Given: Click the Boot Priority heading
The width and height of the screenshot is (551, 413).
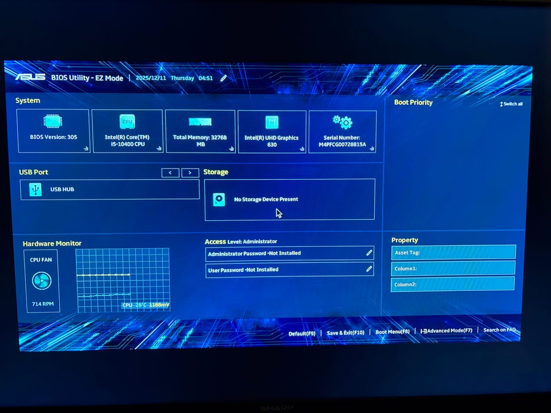Looking at the screenshot, I should click(413, 102).
